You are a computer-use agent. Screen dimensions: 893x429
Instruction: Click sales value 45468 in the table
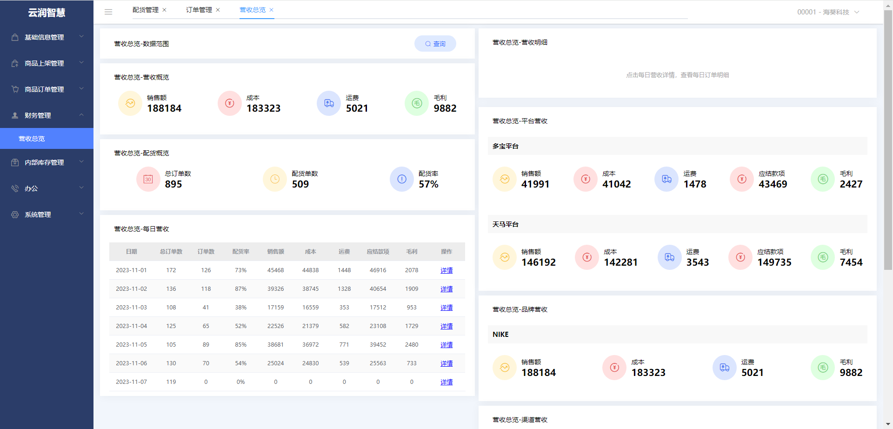pyautogui.click(x=276, y=270)
